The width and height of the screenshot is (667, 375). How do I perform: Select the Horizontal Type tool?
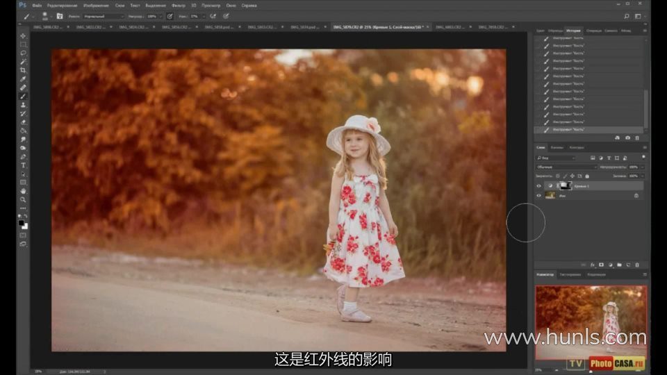(23, 165)
